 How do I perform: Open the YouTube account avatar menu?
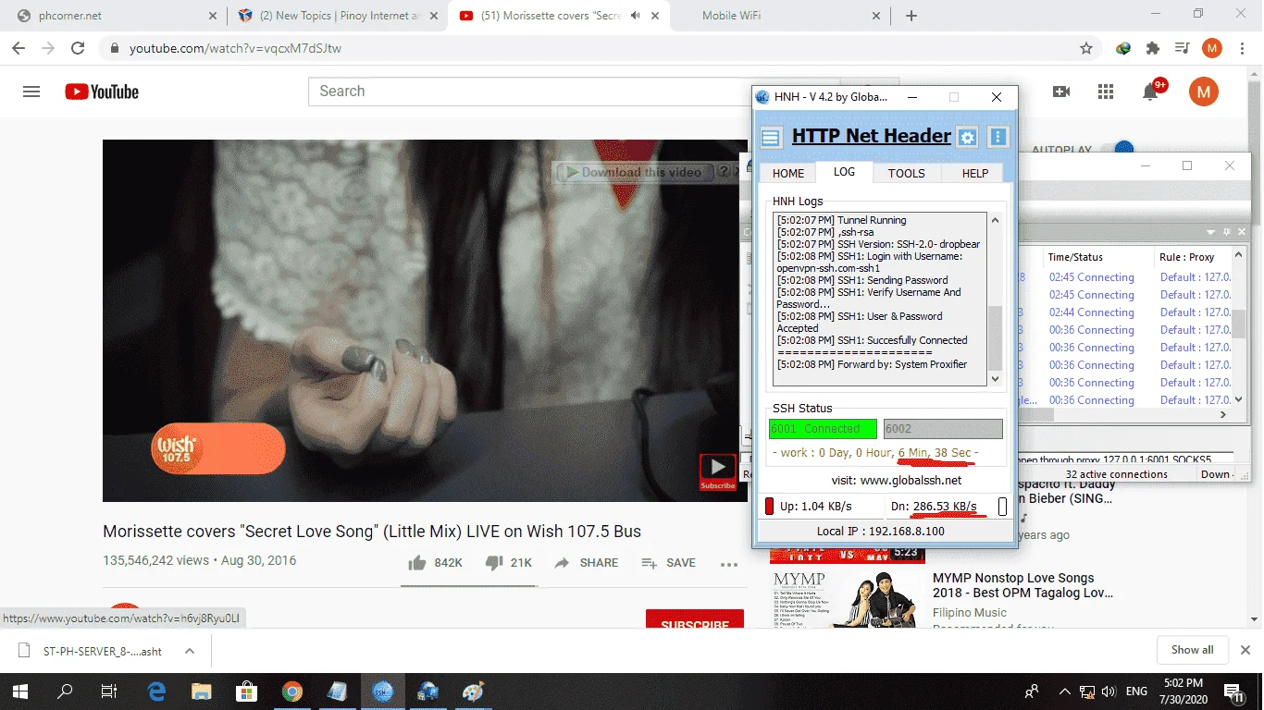1203,92
